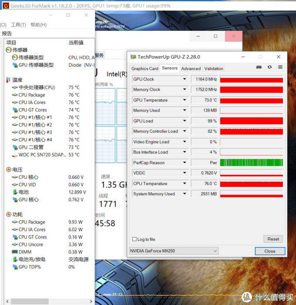The height and width of the screenshot is (305, 296).
Task: Open 工具(T) menu
Action: pos(18,25)
